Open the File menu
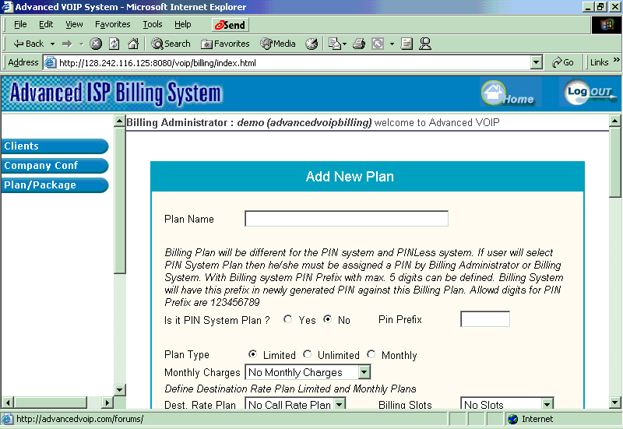This screenshot has width=623, height=429. pyautogui.click(x=20, y=25)
